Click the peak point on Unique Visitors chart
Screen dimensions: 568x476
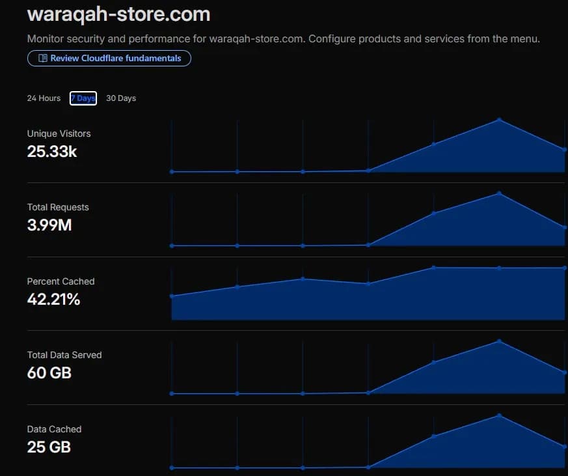click(499, 120)
